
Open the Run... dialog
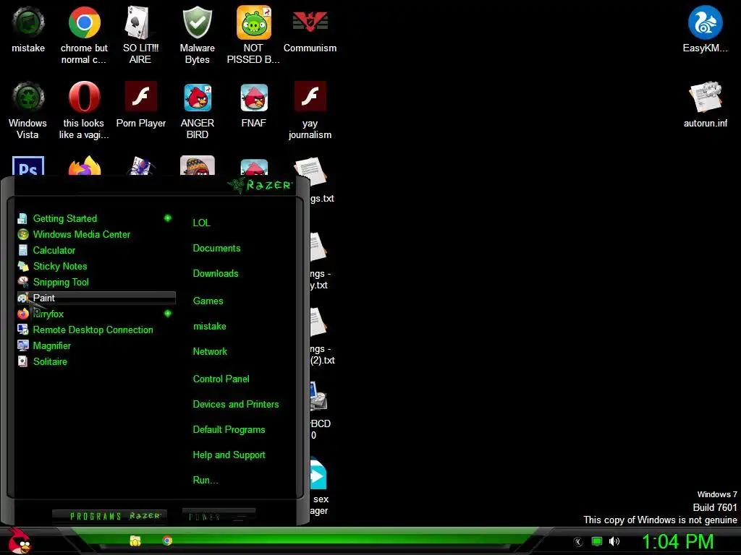[205, 480]
